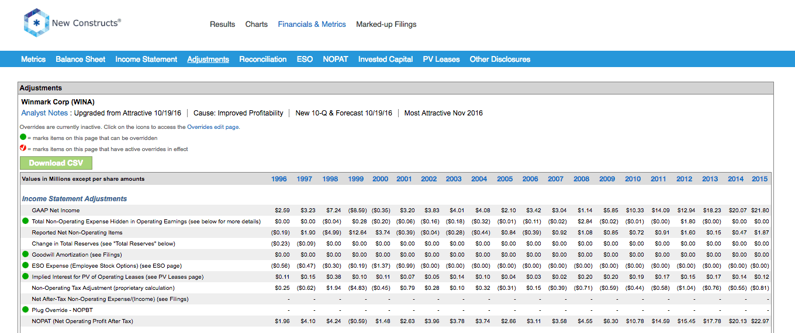Click the red active-override legend icon
The height and width of the screenshot is (333, 795).
pos(23,149)
